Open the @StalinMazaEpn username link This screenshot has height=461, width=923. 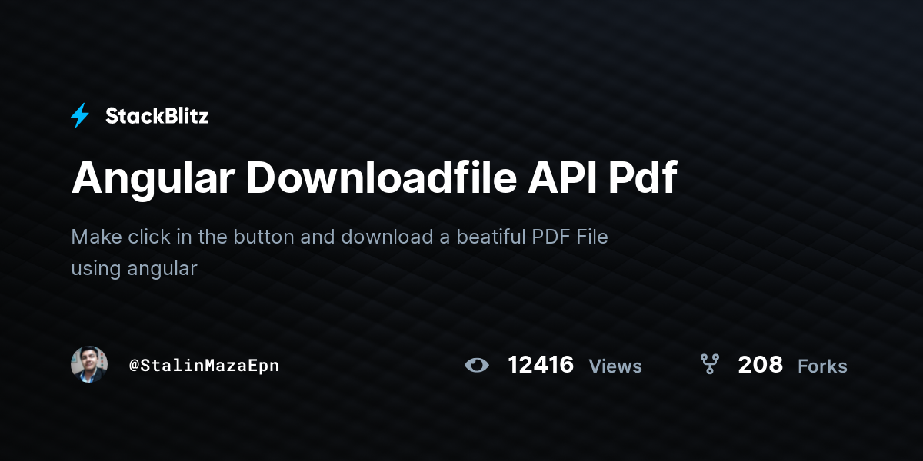(x=204, y=366)
